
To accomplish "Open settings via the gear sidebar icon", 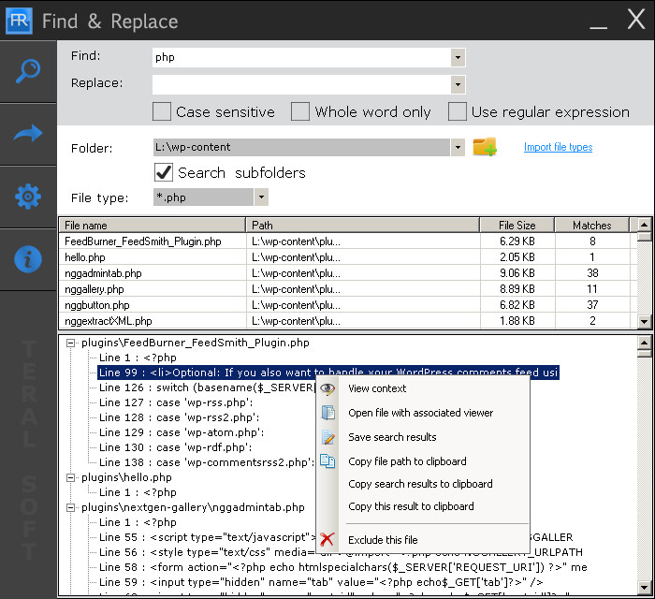I will tap(28, 197).
